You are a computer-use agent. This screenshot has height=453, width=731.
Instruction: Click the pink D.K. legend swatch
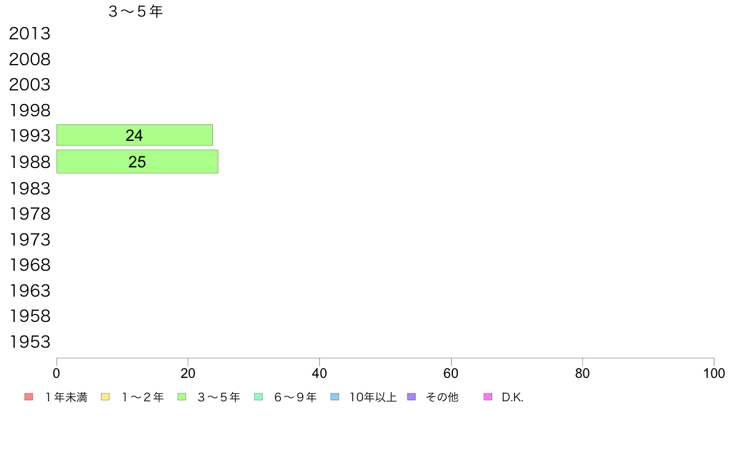[x=488, y=397]
